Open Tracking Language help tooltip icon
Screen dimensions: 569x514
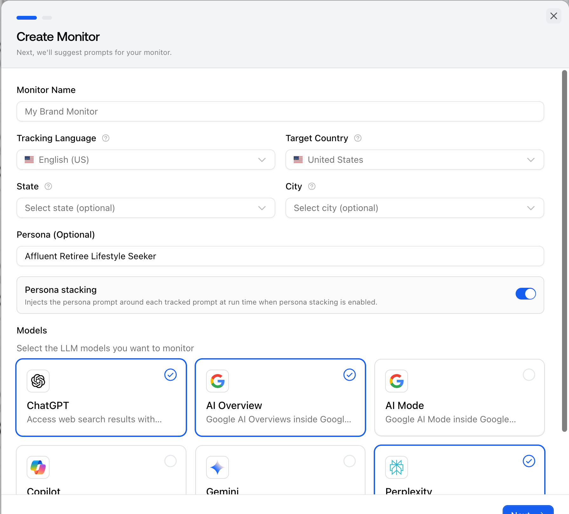point(106,138)
